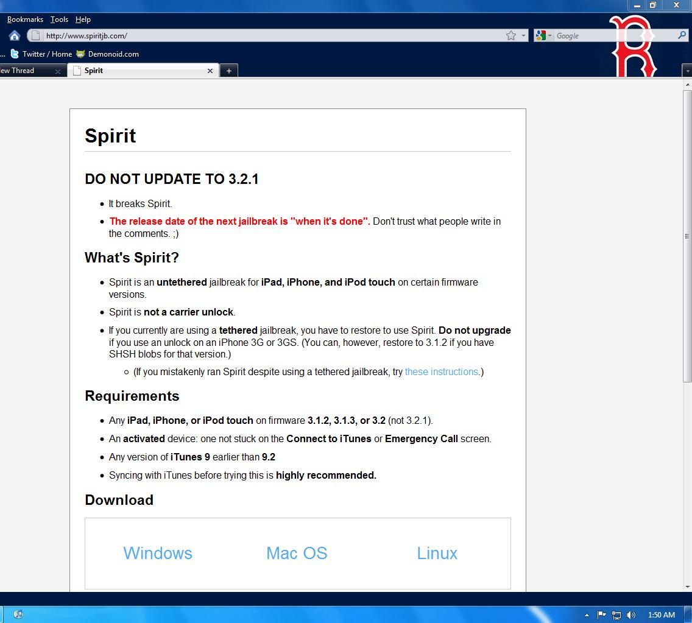Click the 'Download' section heading

click(x=119, y=500)
